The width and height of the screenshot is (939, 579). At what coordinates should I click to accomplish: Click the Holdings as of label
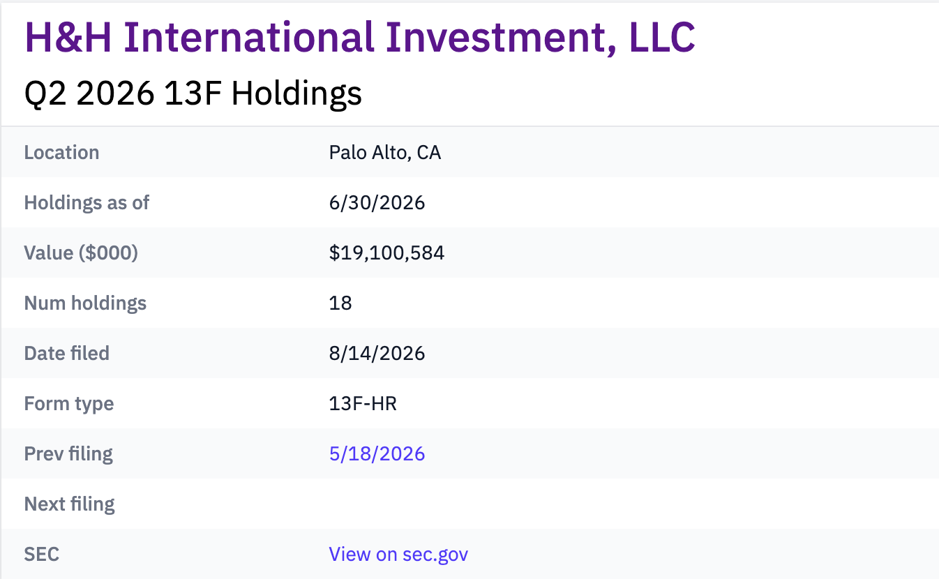[87, 202]
